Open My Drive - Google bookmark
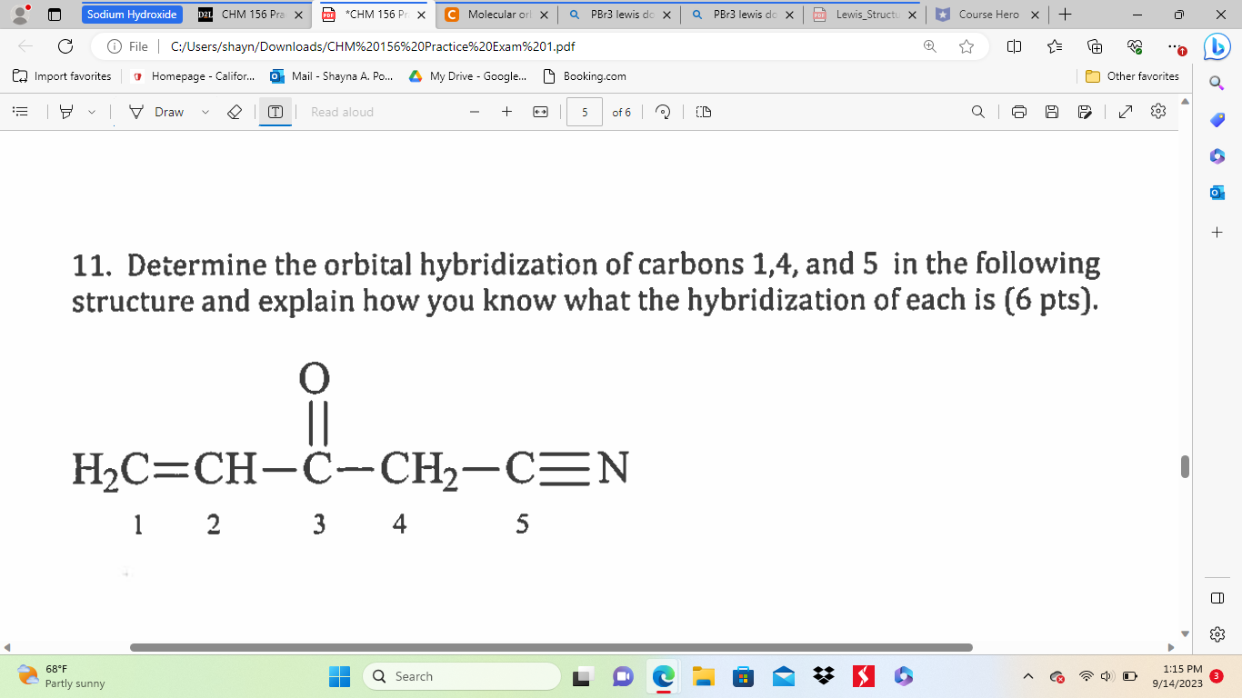Screen dimensions: 1242x698 tap(466, 76)
